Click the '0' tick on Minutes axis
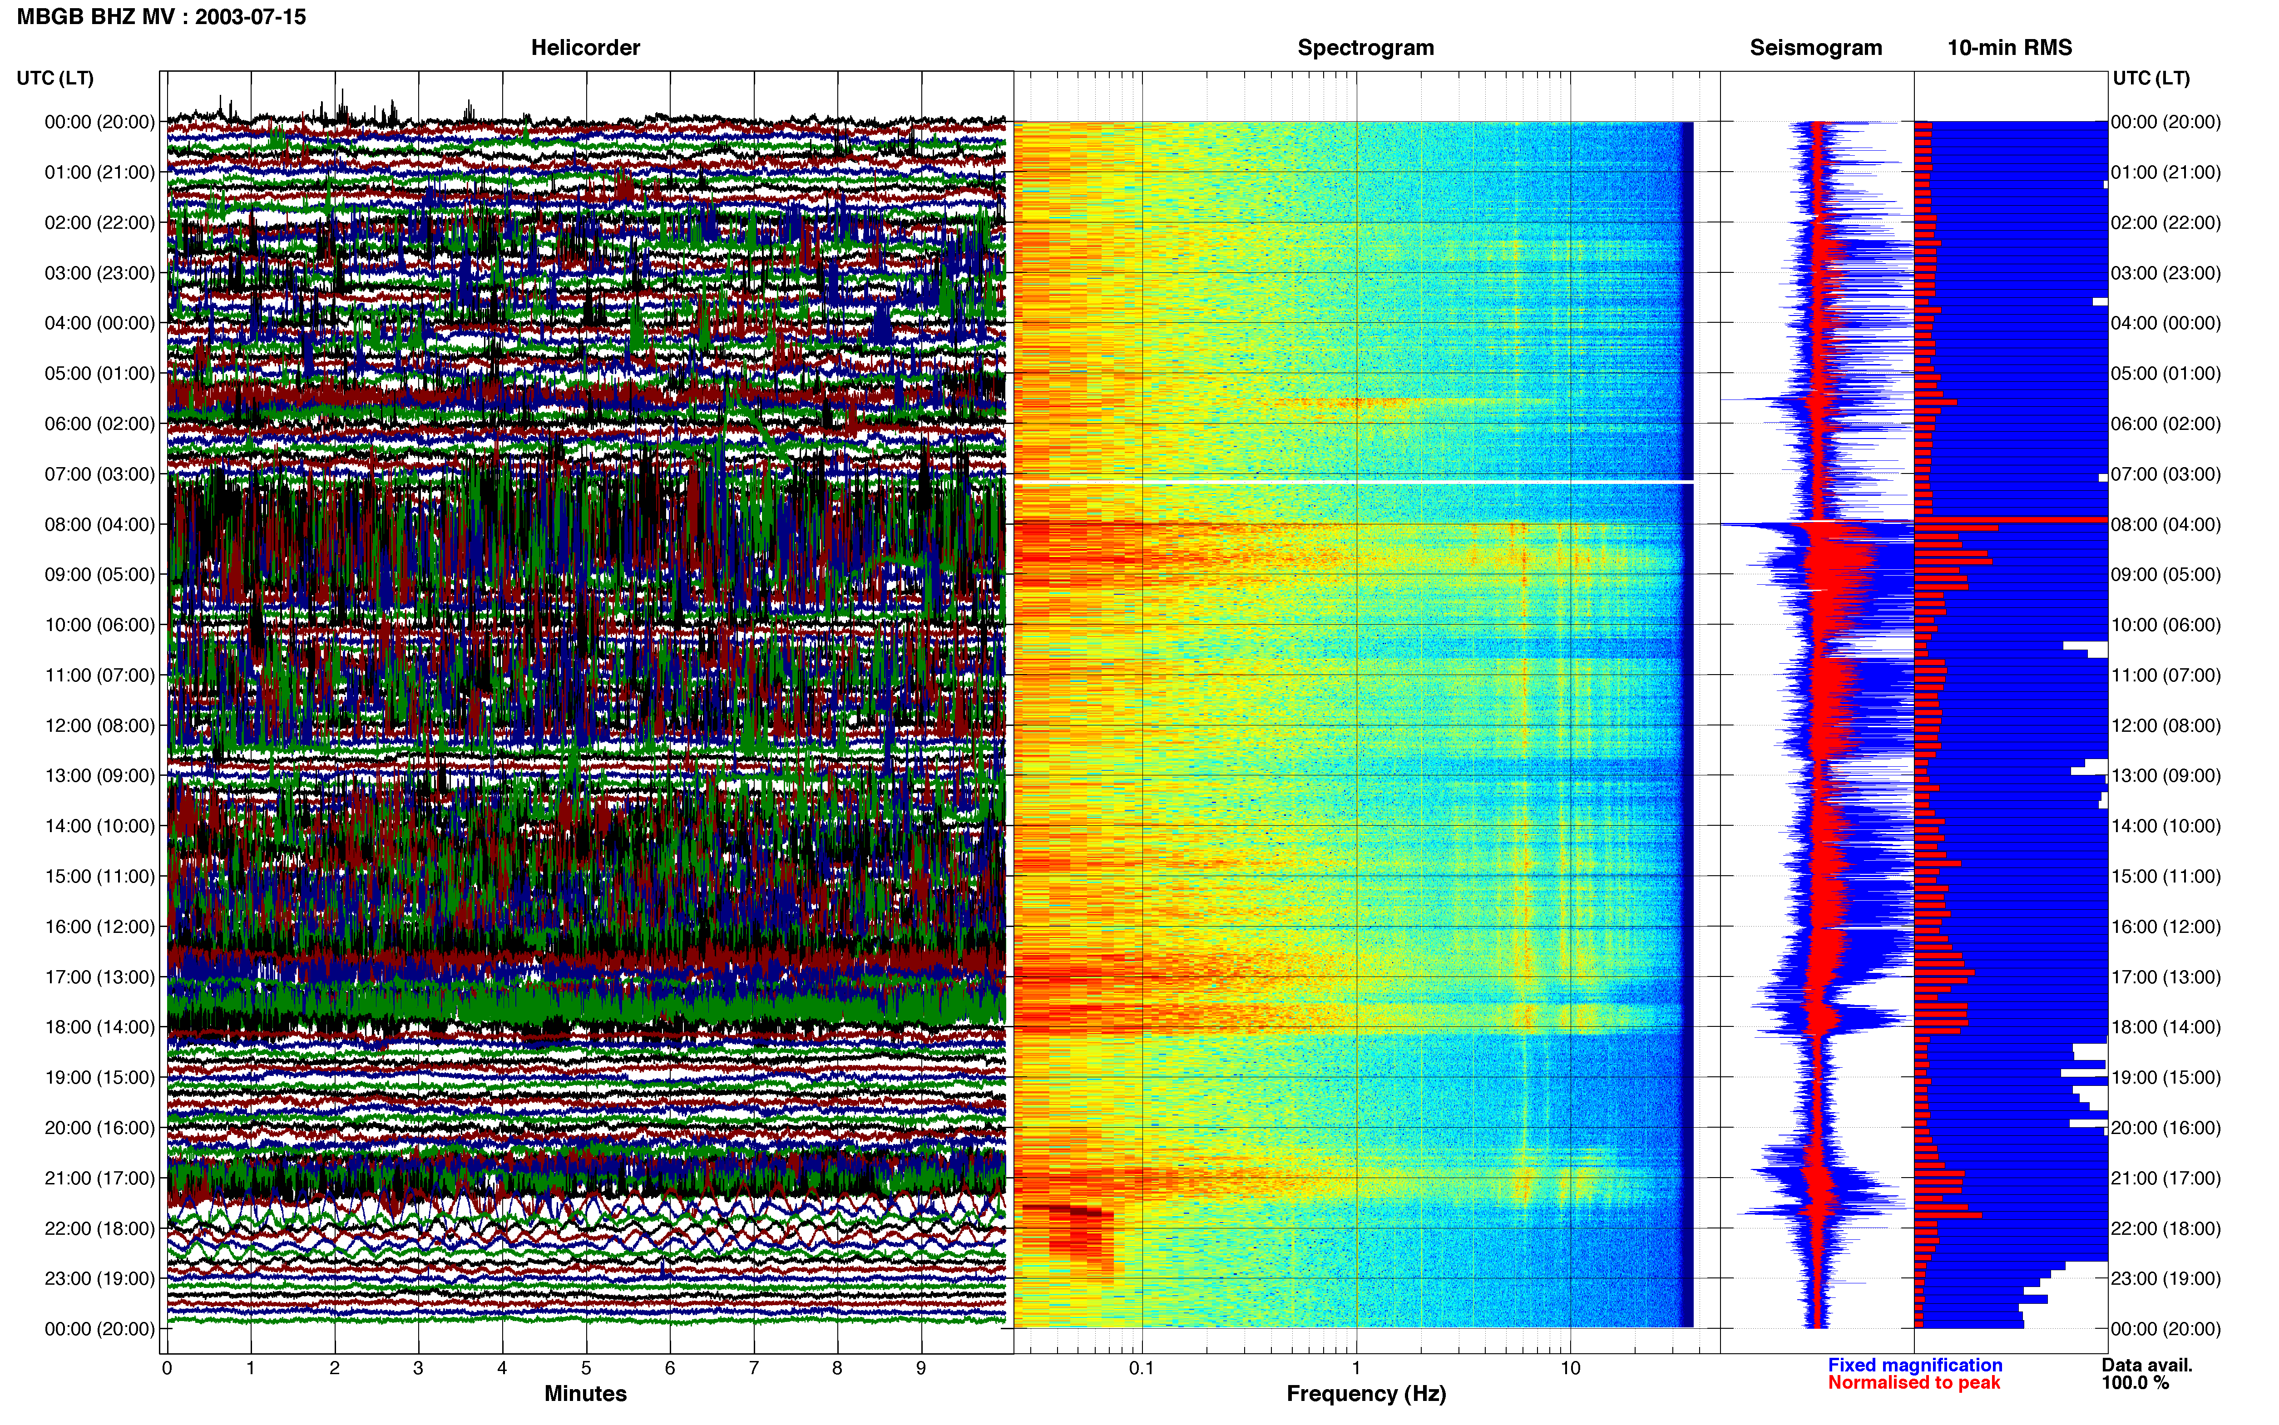 tap(167, 1368)
